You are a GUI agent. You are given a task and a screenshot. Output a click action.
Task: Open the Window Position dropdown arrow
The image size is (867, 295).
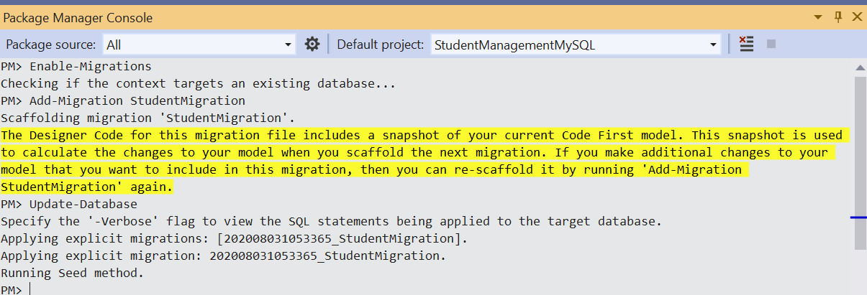818,17
